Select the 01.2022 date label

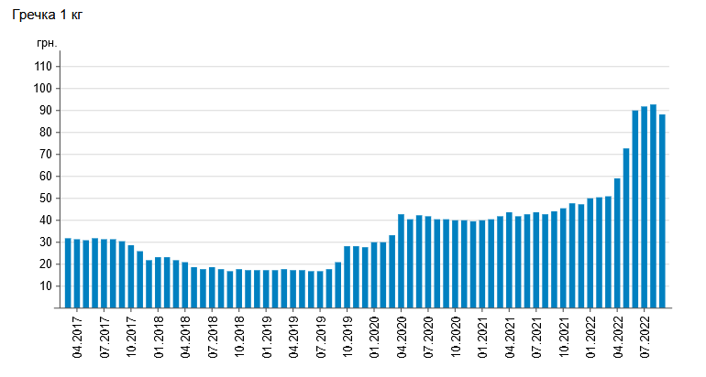coord(590,337)
